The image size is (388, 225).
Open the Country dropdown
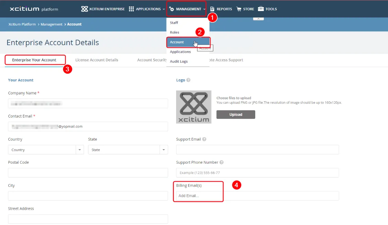click(46, 150)
